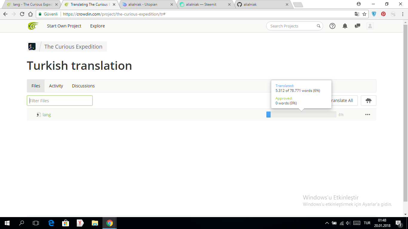This screenshot has width=408, height=229.
Task: Open Chrome three-dot menu
Action: pyautogui.click(x=402, y=14)
